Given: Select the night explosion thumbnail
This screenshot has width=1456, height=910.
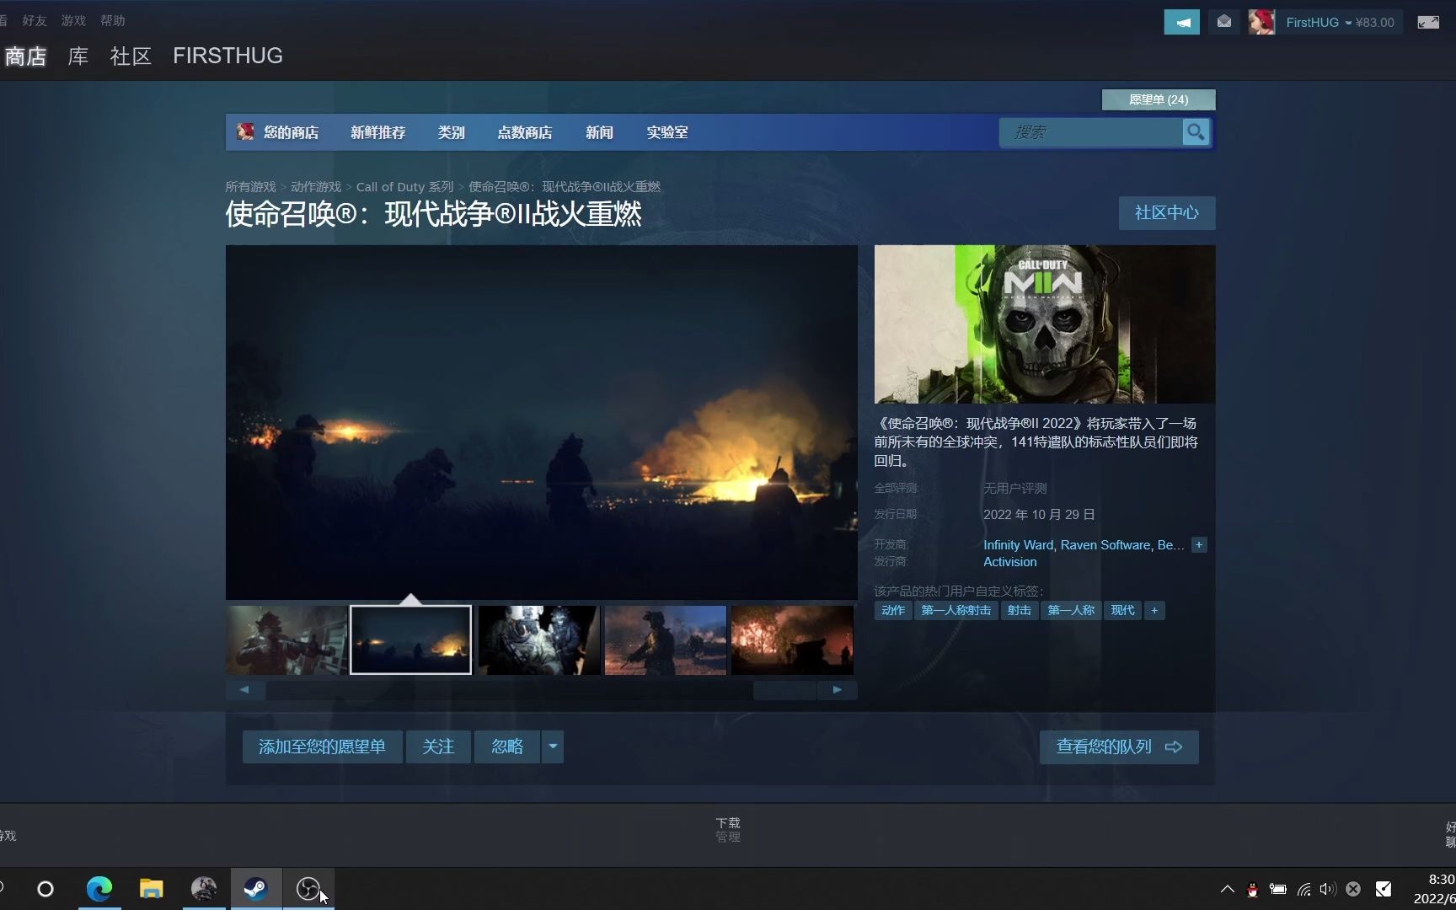Looking at the screenshot, I should (x=411, y=640).
